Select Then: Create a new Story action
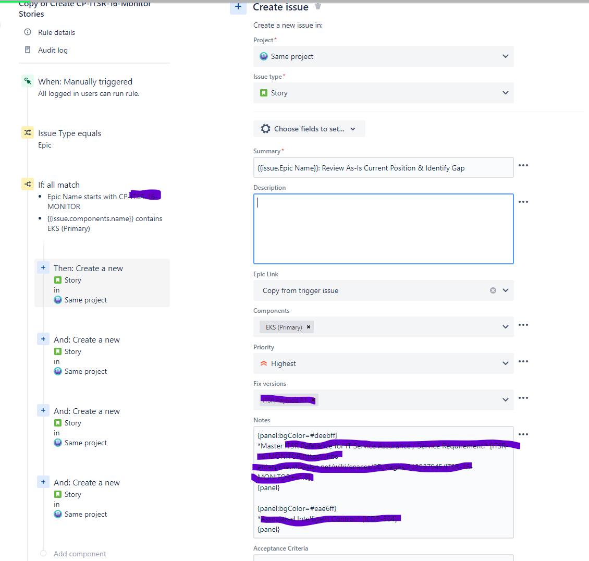The image size is (589, 561). (102, 283)
